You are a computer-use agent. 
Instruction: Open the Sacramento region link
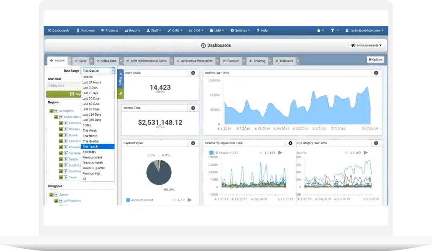(x=75, y=153)
